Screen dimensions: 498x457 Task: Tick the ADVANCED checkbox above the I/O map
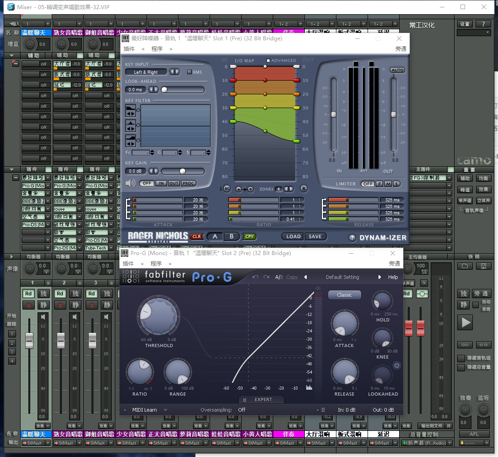(x=268, y=60)
